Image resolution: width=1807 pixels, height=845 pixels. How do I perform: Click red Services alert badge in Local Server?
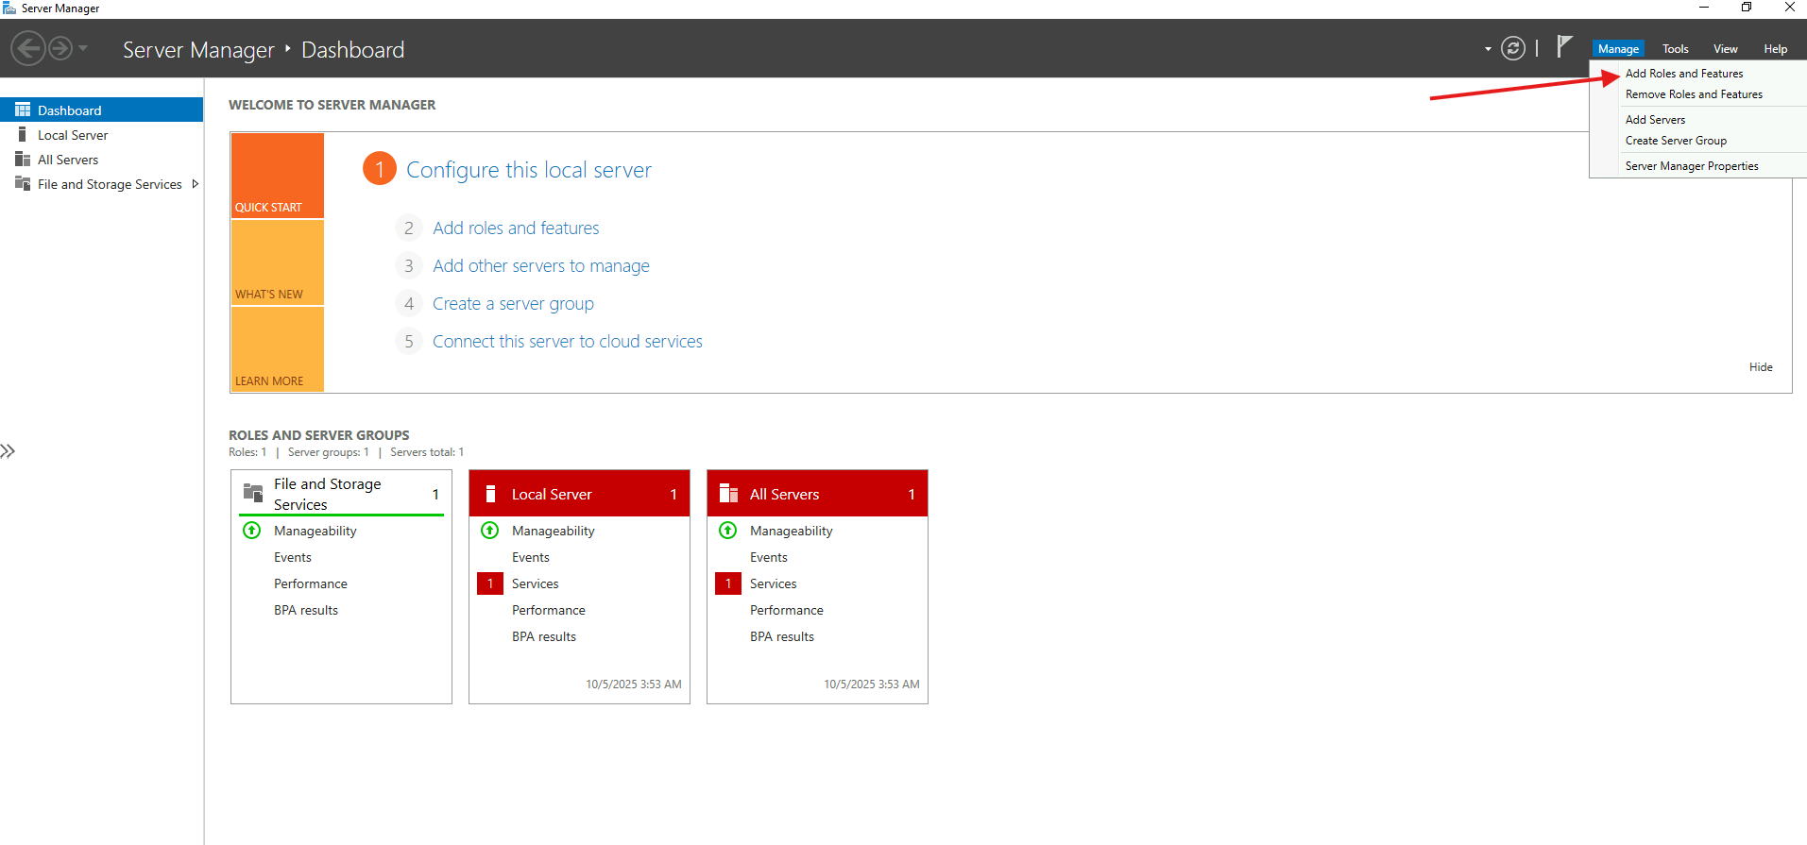click(490, 583)
